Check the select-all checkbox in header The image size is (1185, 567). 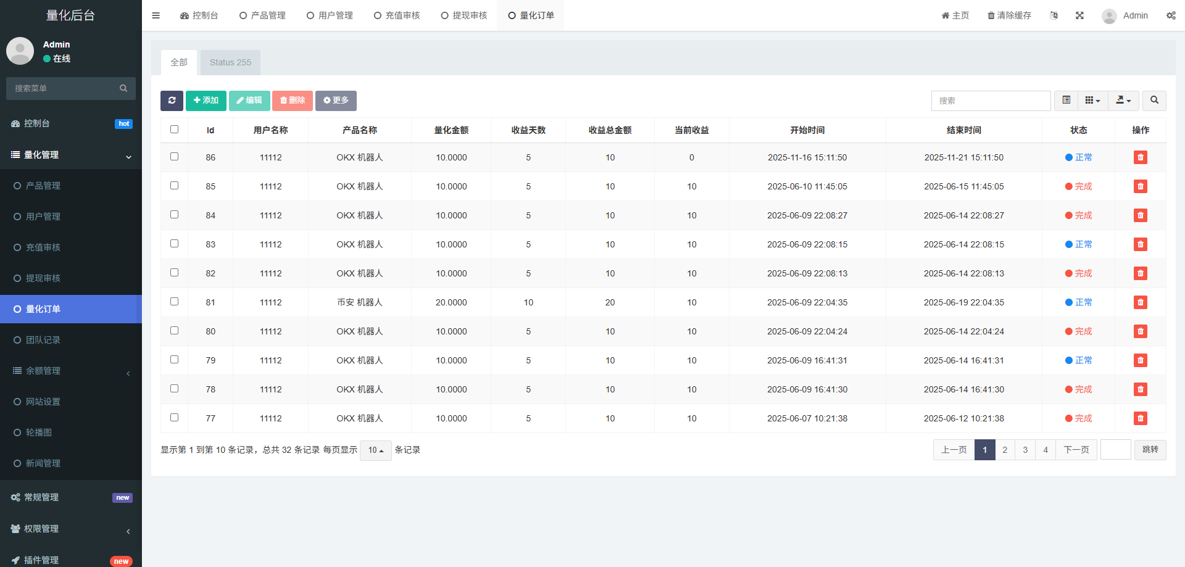(x=174, y=130)
